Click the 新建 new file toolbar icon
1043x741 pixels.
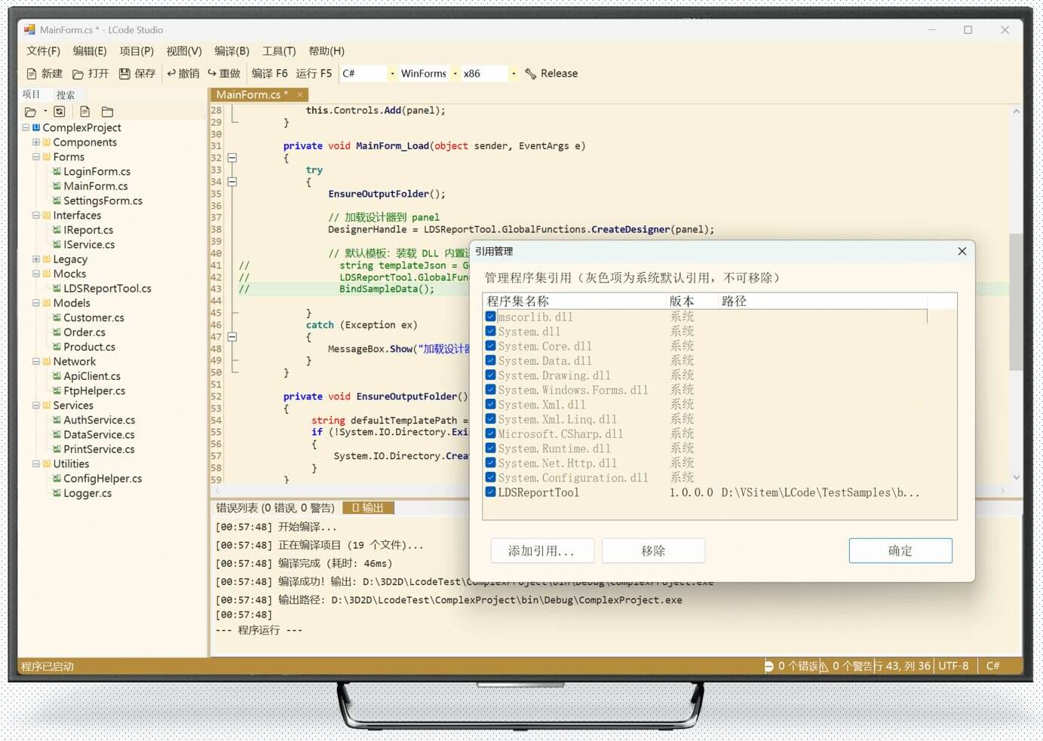click(32, 74)
